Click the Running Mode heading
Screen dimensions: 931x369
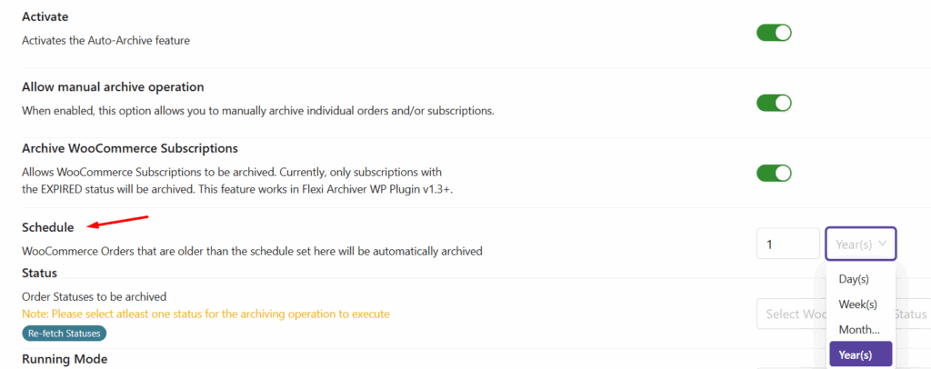coord(65,359)
